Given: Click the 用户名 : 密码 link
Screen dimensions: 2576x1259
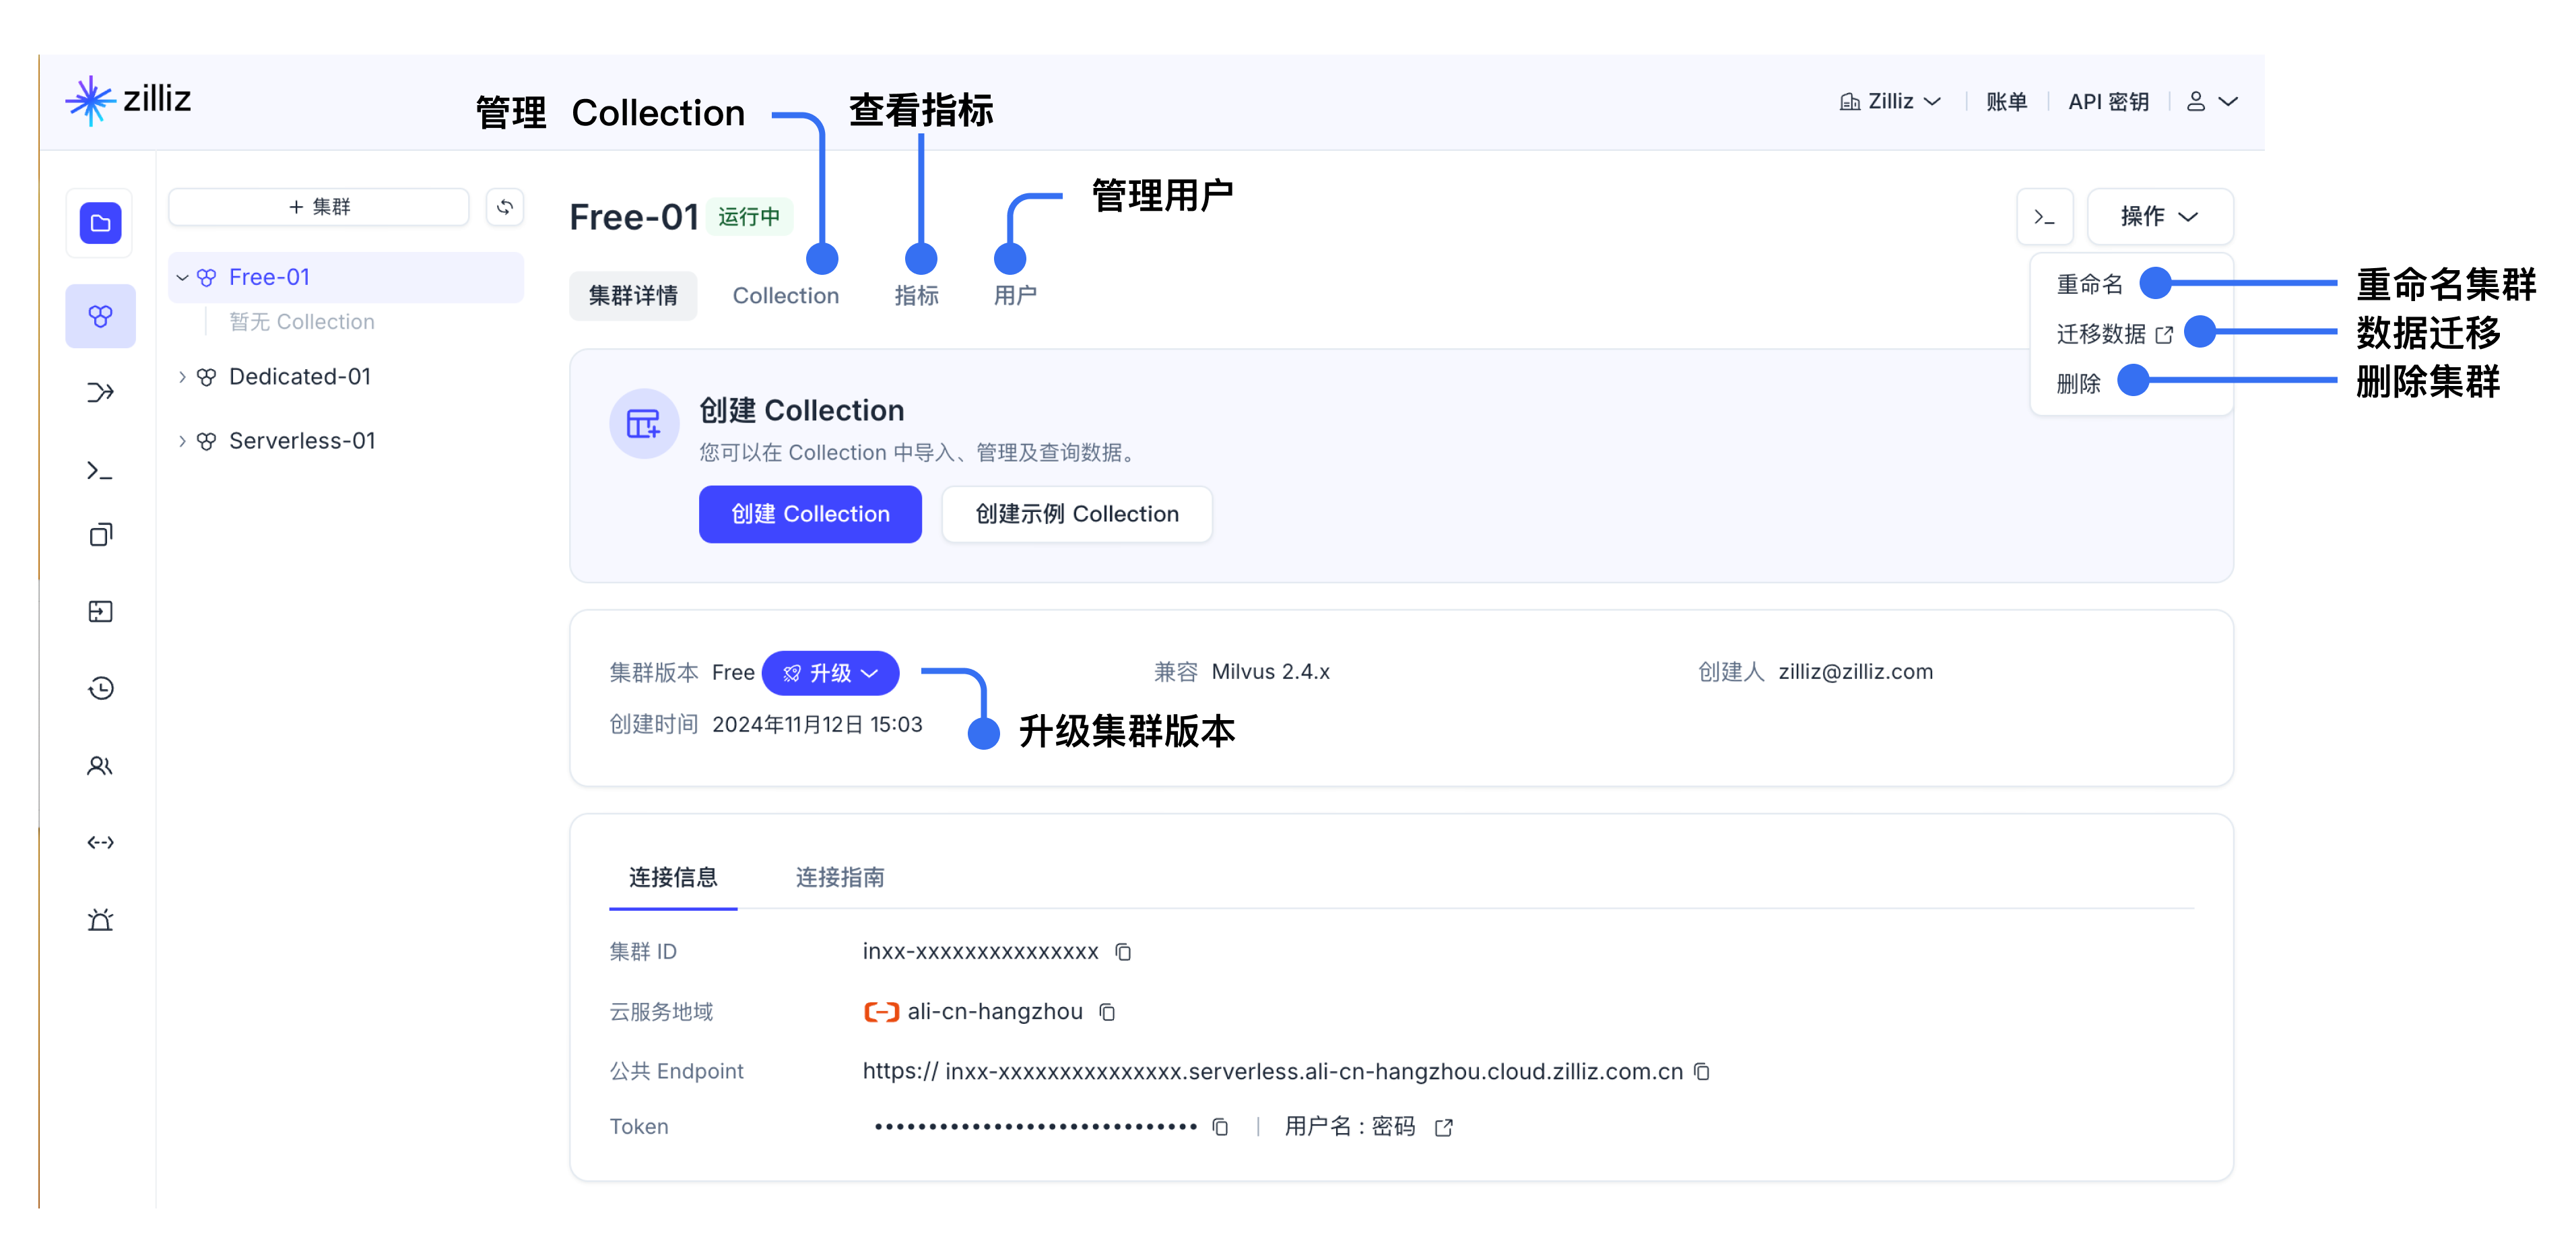Looking at the screenshot, I should pos(1350,1127).
